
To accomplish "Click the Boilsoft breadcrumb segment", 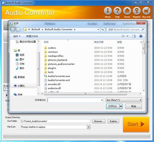I will pyautogui.click(x=36, y=30).
